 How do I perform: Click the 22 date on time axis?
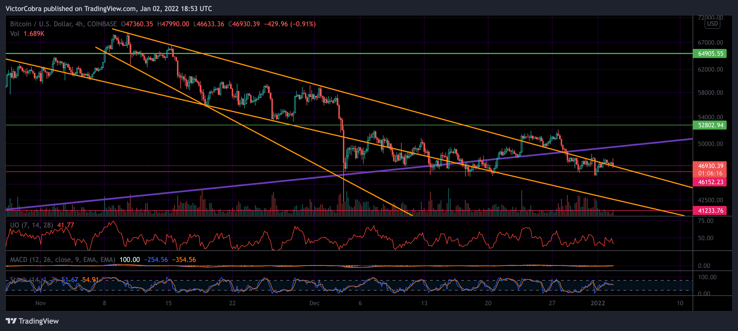pos(232,303)
